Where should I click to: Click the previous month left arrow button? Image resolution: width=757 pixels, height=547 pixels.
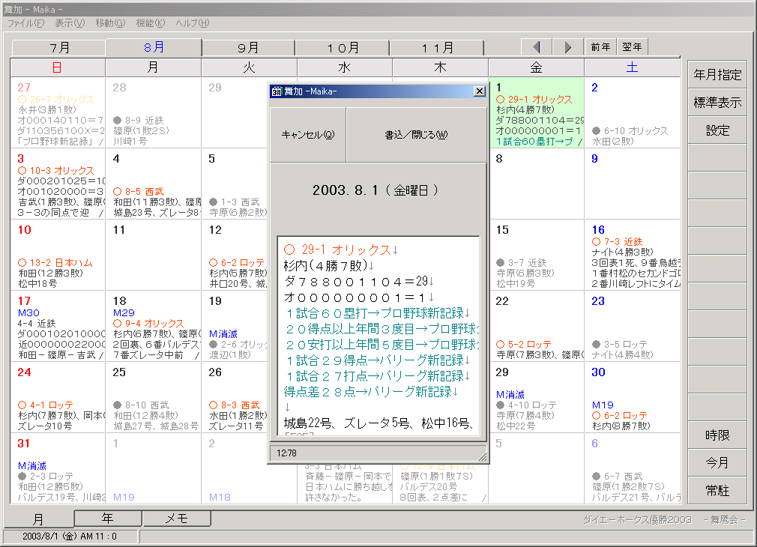(536, 47)
